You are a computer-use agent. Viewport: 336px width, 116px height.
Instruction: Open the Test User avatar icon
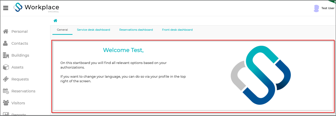[316, 8]
